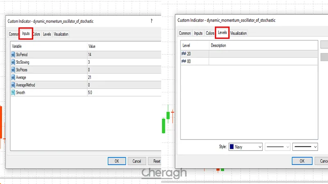Open Visualization tab in right Levels dialog

coord(238,33)
